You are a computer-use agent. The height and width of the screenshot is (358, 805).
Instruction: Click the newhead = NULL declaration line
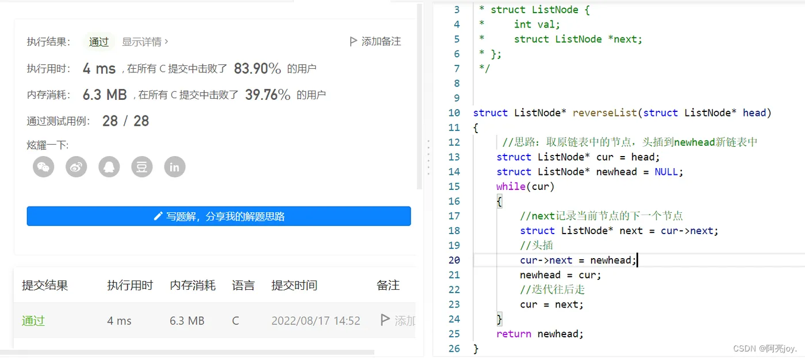pyautogui.click(x=590, y=172)
